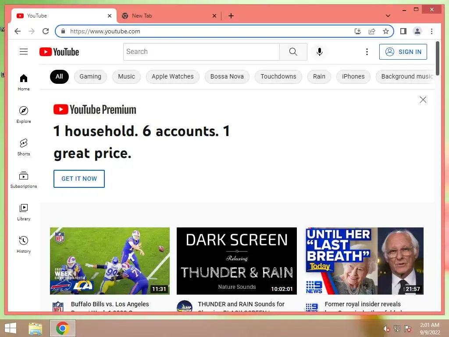Click the THUNDER and RAIN Sounds title

[x=241, y=304]
